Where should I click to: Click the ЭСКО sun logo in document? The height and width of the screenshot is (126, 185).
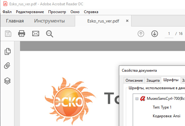pyautogui.click(x=70, y=101)
